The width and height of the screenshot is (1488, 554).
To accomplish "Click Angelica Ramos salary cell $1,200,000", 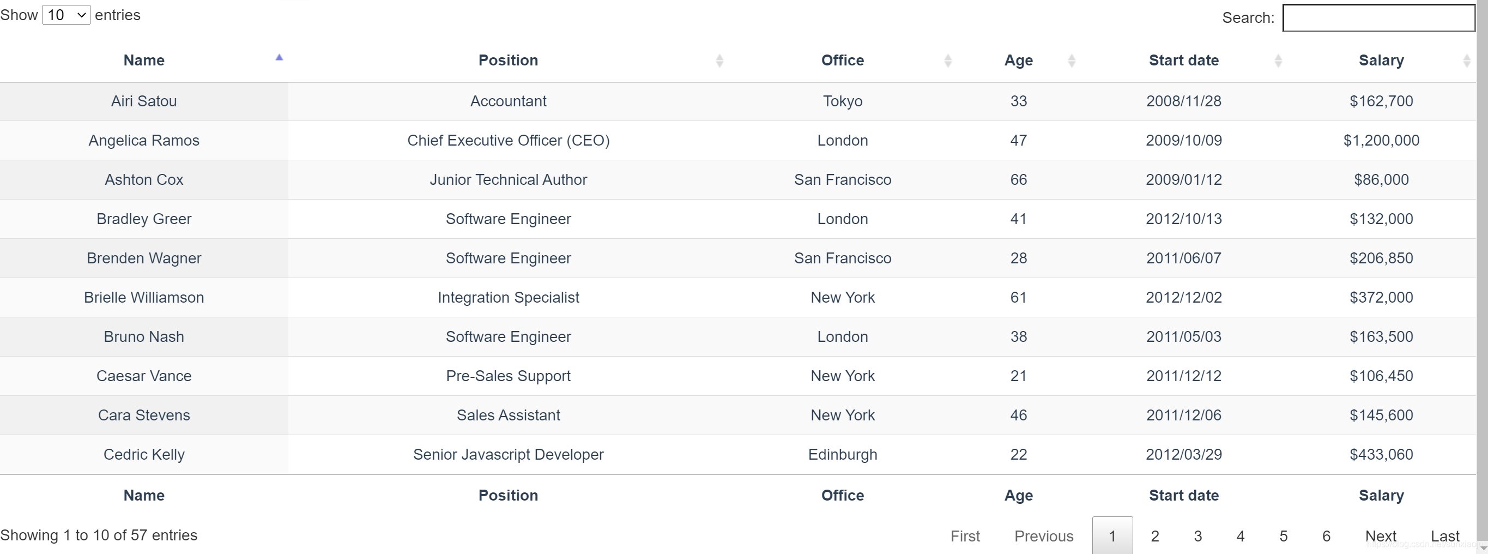I will coord(1381,140).
